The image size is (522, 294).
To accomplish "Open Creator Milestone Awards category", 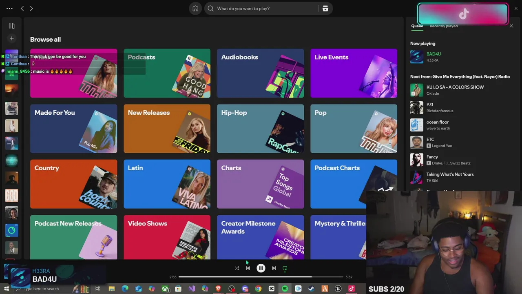I will [260, 237].
